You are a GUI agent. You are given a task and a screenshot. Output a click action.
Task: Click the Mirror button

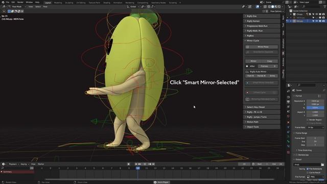(x=253, y=61)
